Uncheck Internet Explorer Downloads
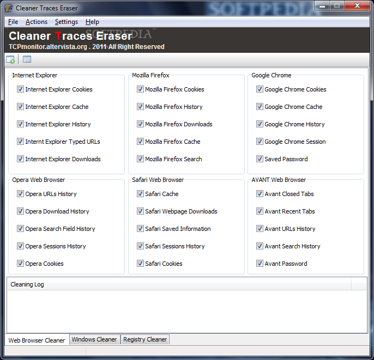This screenshot has width=374, height=360. (20, 158)
